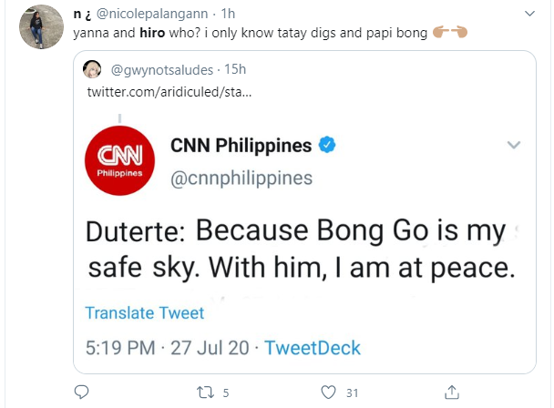The height and width of the screenshot is (408, 554).
Task: Click the @cnnphilippines handle
Action: click(x=241, y=177)
